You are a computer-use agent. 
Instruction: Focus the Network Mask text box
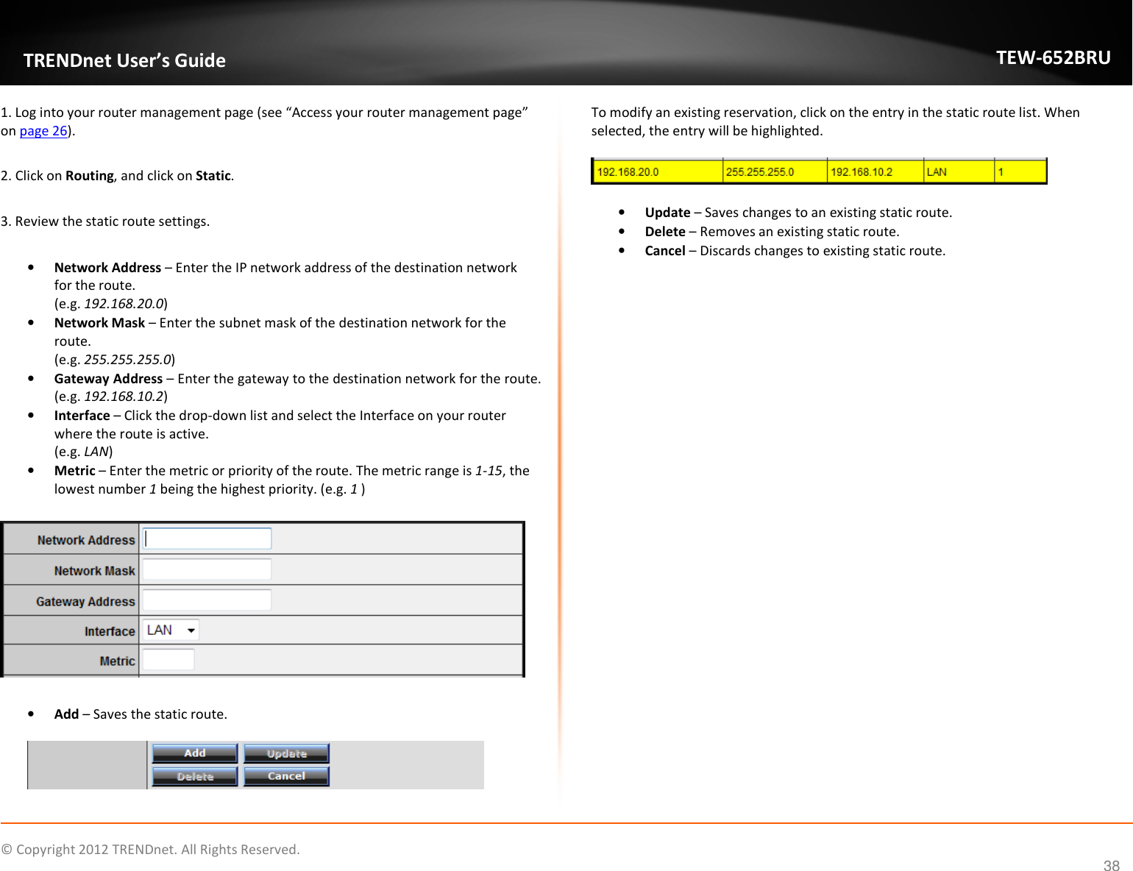pos(207,569)
